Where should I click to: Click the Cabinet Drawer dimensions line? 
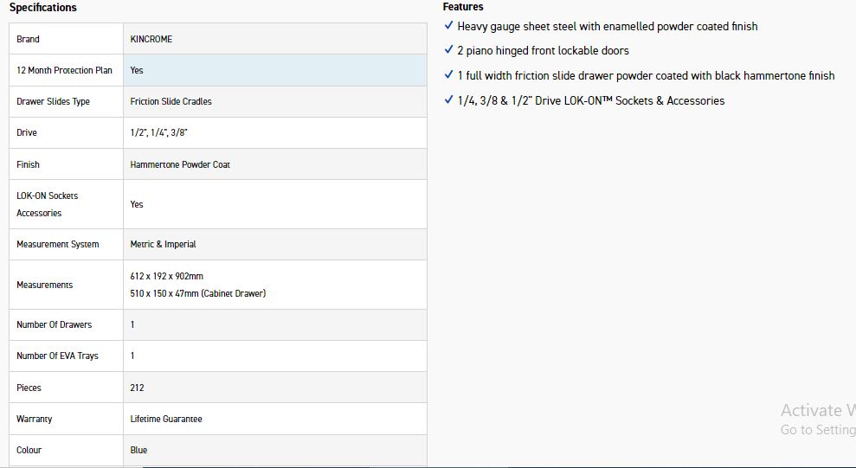tap(197, 293)
